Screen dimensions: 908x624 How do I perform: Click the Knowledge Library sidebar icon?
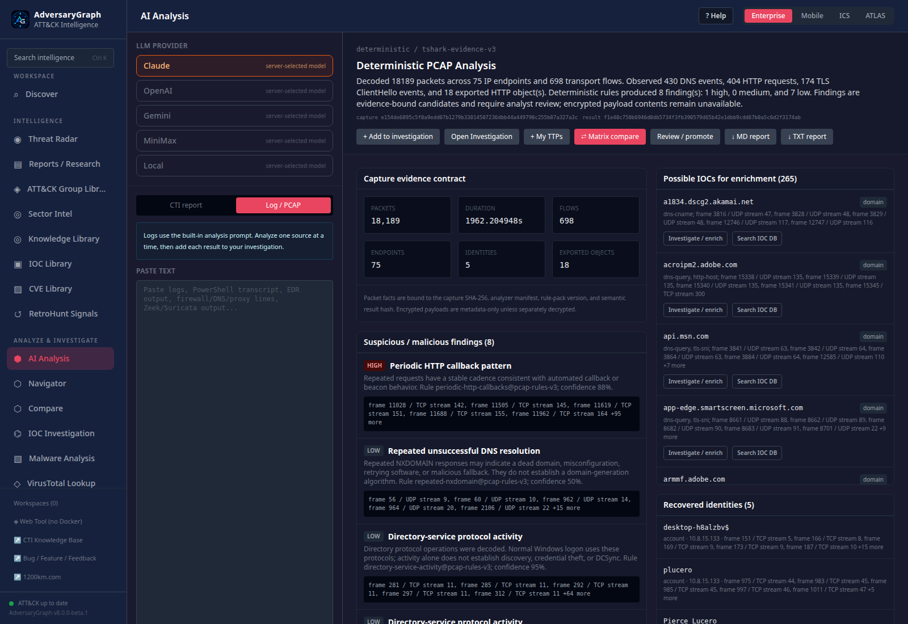tap(18, 239)
